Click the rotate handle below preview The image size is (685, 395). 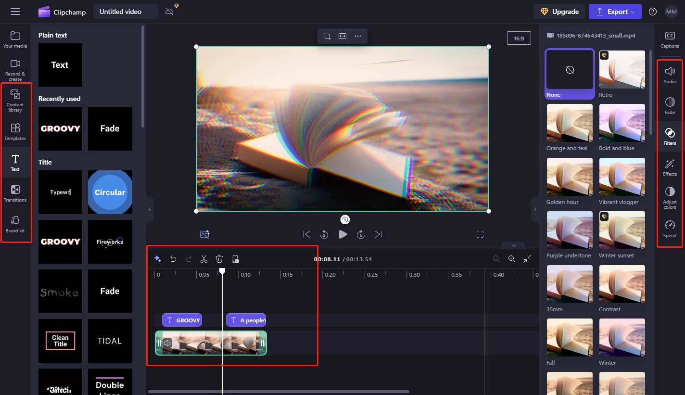tap(345, 220)
